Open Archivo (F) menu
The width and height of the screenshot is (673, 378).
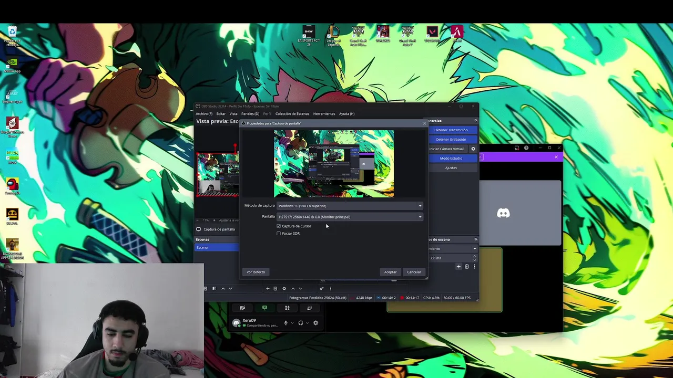click(204, 114)
